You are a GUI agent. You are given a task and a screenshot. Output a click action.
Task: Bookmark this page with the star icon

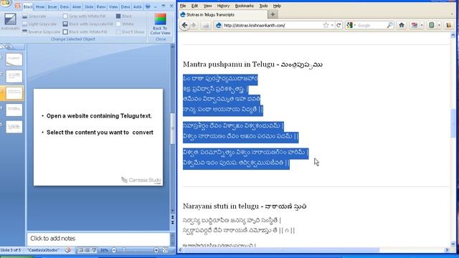point(326,26)
